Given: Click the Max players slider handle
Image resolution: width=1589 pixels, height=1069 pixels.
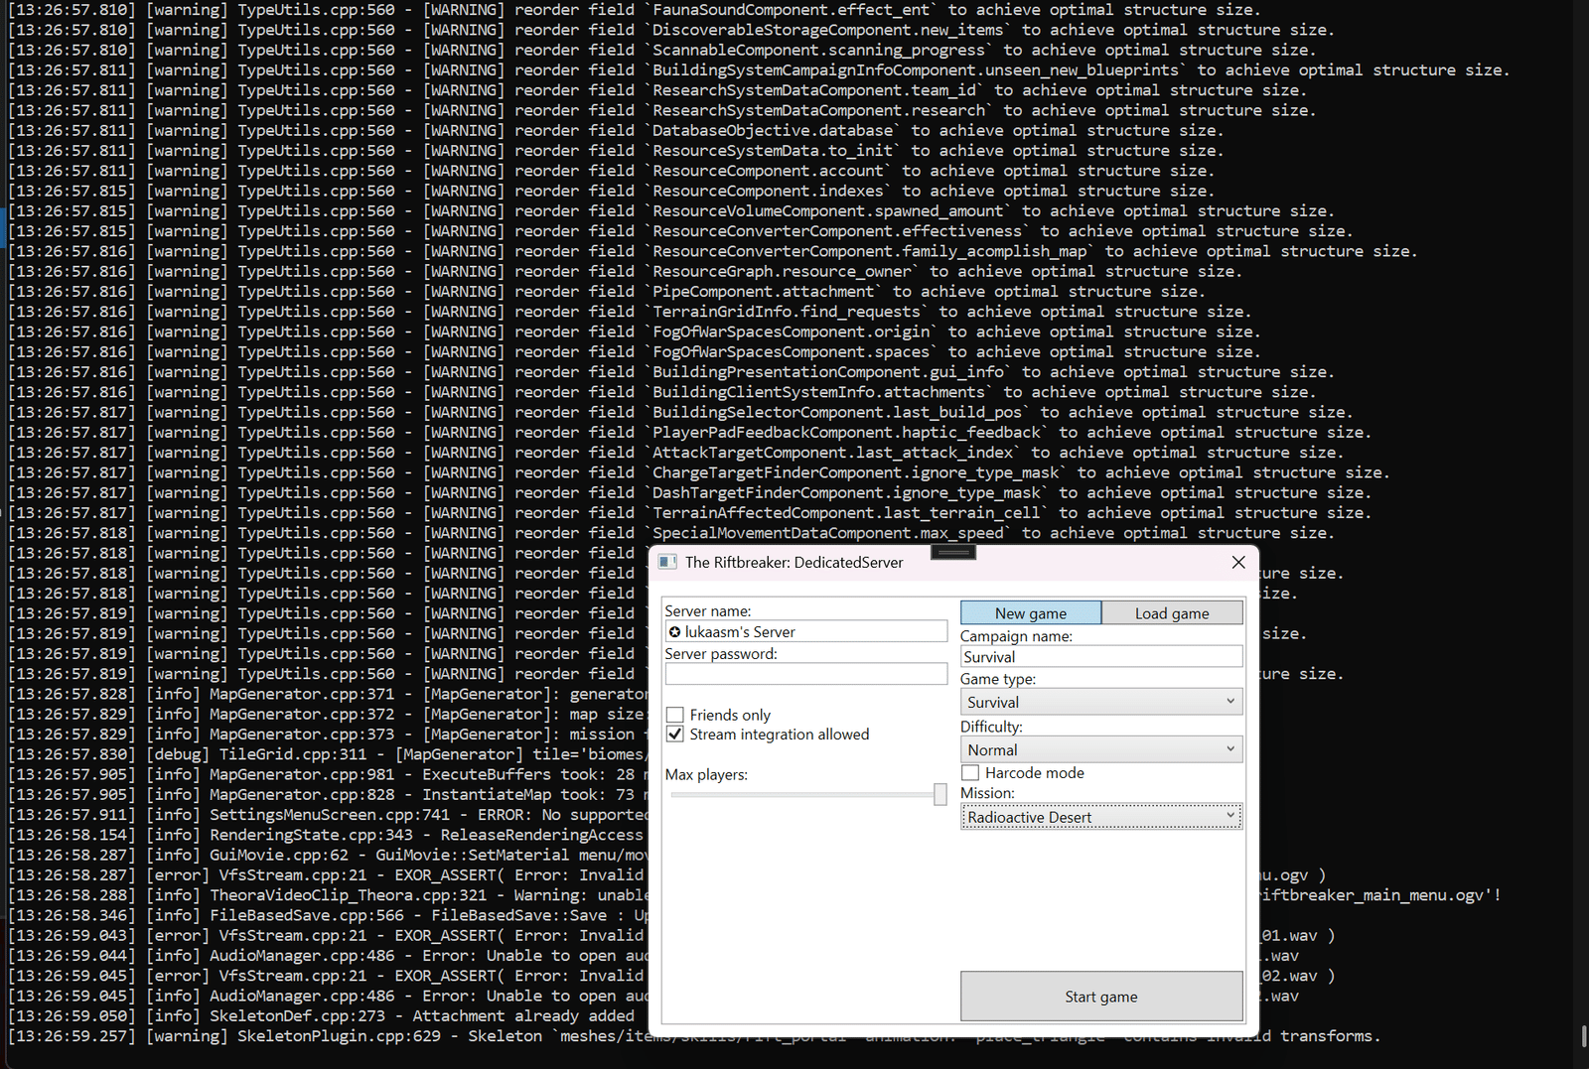Looking at the screenshot, I should [x=939, y=794].
